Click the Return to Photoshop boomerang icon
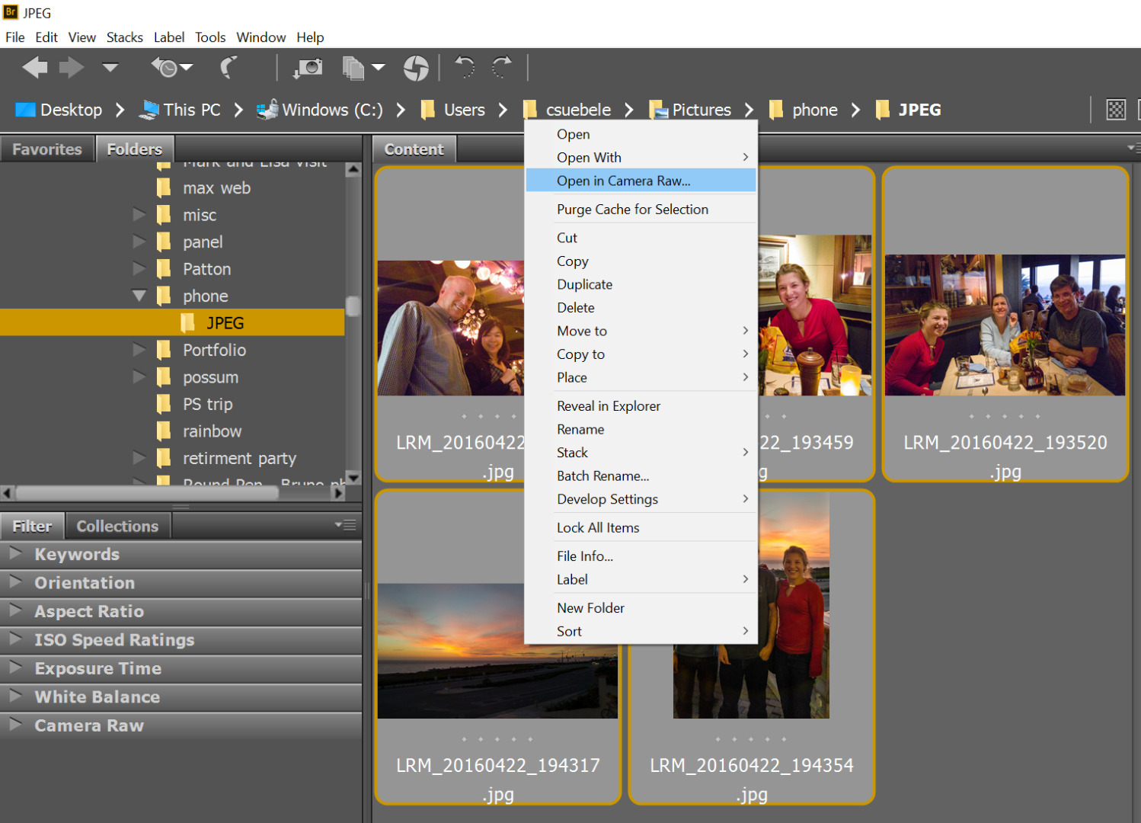 229,68
